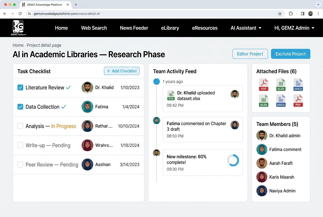This screenshot has height=217, width=323.
Task: Click the Fatima comment member name
Action: [285, 149]
